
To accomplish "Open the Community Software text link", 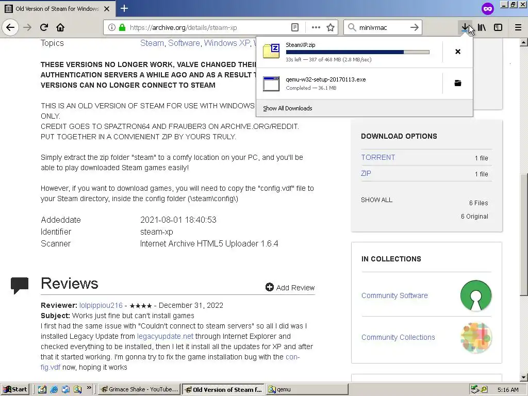I will 394,295.
